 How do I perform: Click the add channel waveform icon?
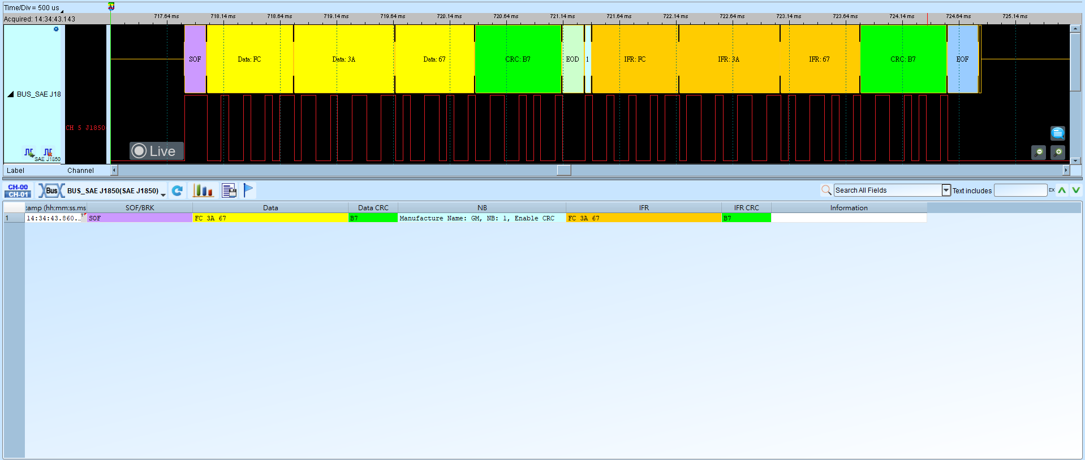29,153
